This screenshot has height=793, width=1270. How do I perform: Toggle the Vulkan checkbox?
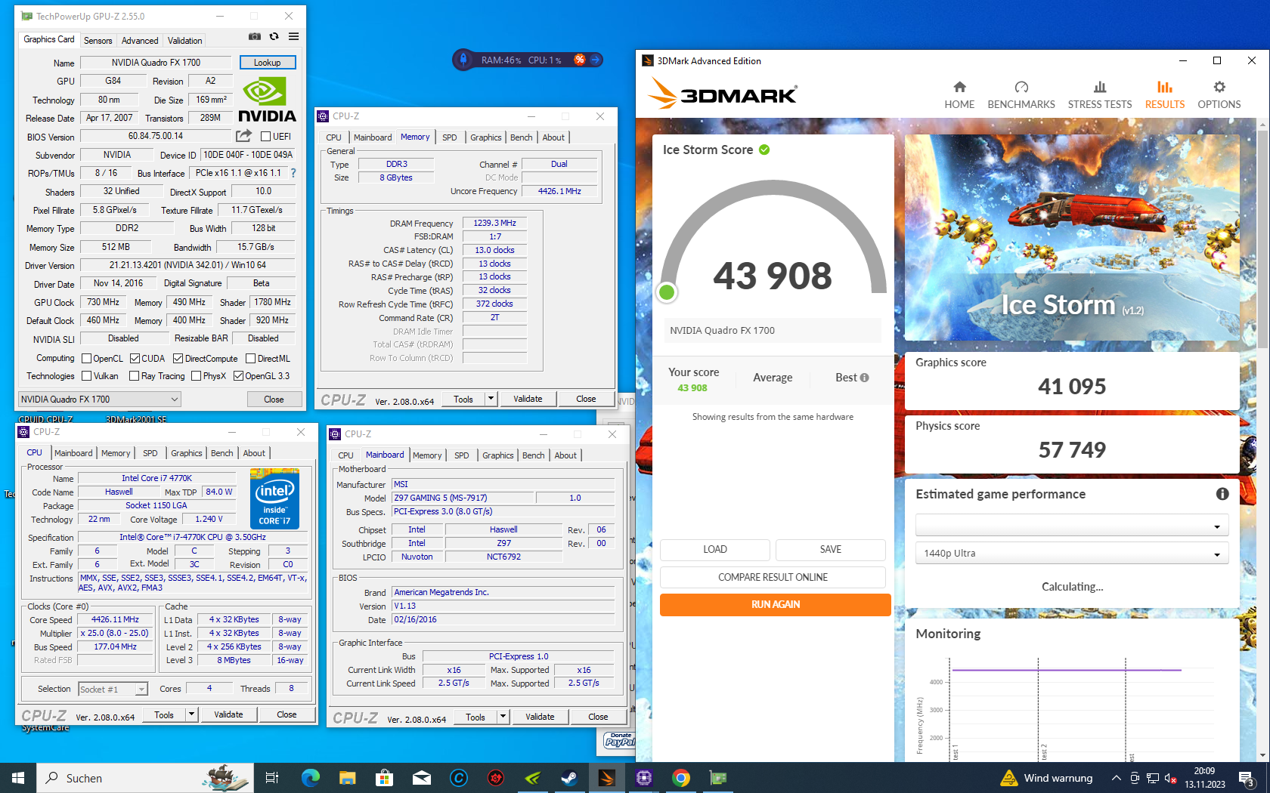[86, 376]
